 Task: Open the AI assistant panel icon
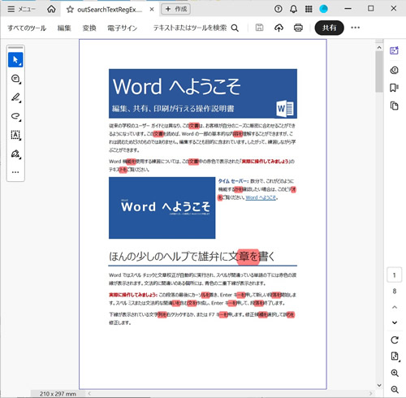point(395,50)
